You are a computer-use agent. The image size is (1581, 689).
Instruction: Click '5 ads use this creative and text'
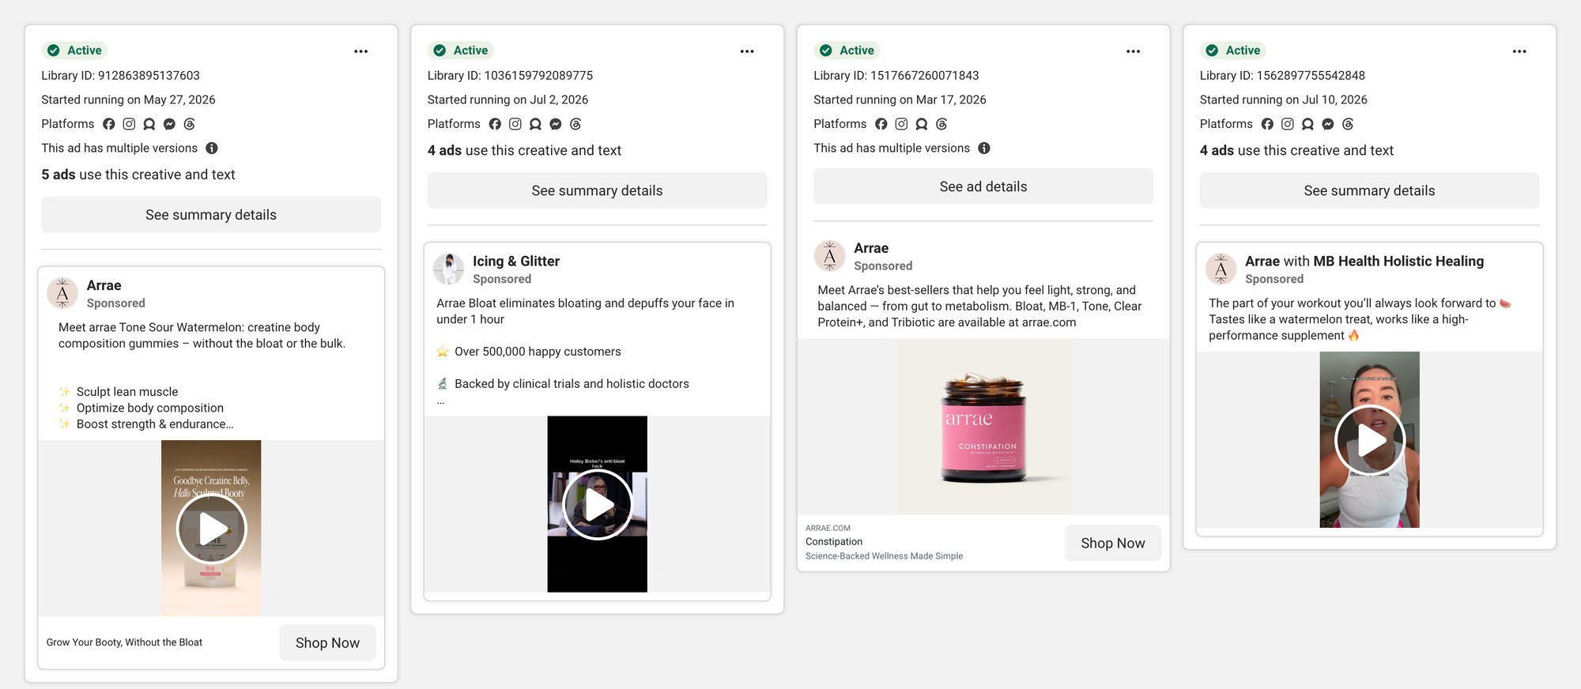point(138,175)
